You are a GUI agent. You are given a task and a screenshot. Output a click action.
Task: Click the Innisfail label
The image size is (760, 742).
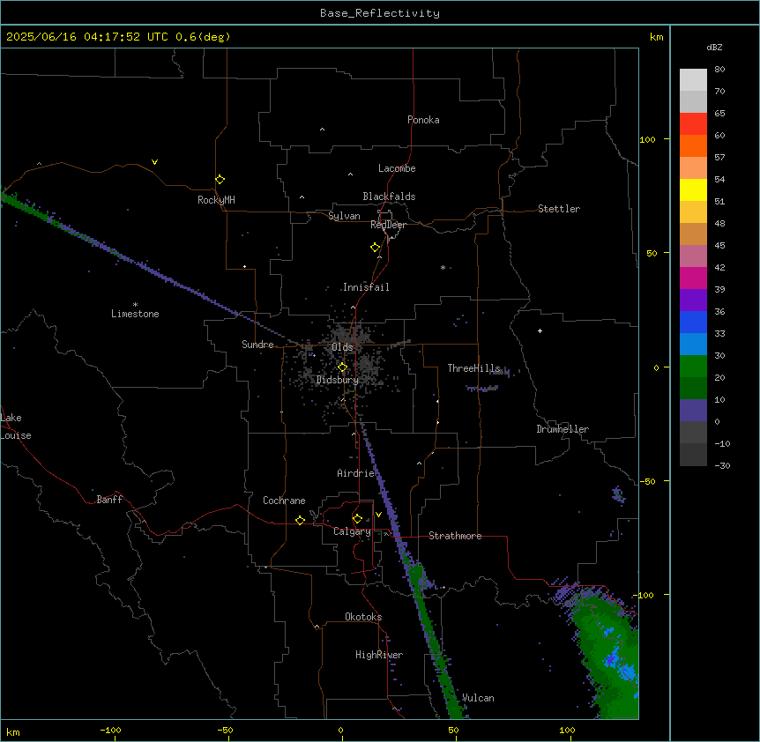pyautogui.click(x=366, y=287)
